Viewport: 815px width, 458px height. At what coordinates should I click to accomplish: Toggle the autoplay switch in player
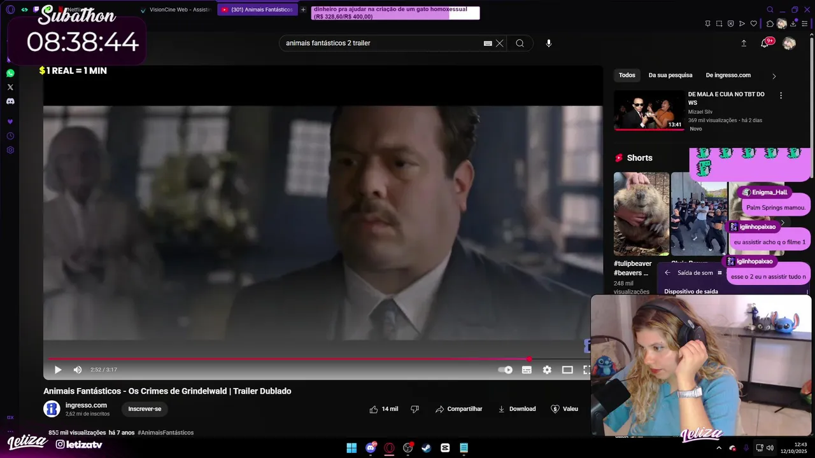(505, 370)
